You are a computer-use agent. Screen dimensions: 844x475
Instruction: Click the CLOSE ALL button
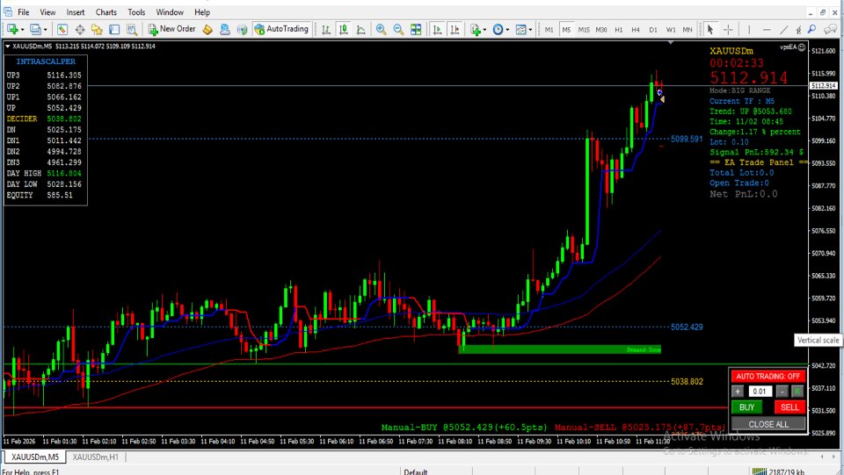pyautogui.click(x=768, y=424)
